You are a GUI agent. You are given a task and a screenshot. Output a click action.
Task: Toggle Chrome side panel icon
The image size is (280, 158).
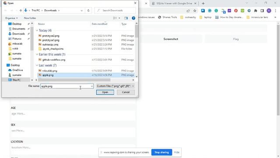click(x=262, y=11)
